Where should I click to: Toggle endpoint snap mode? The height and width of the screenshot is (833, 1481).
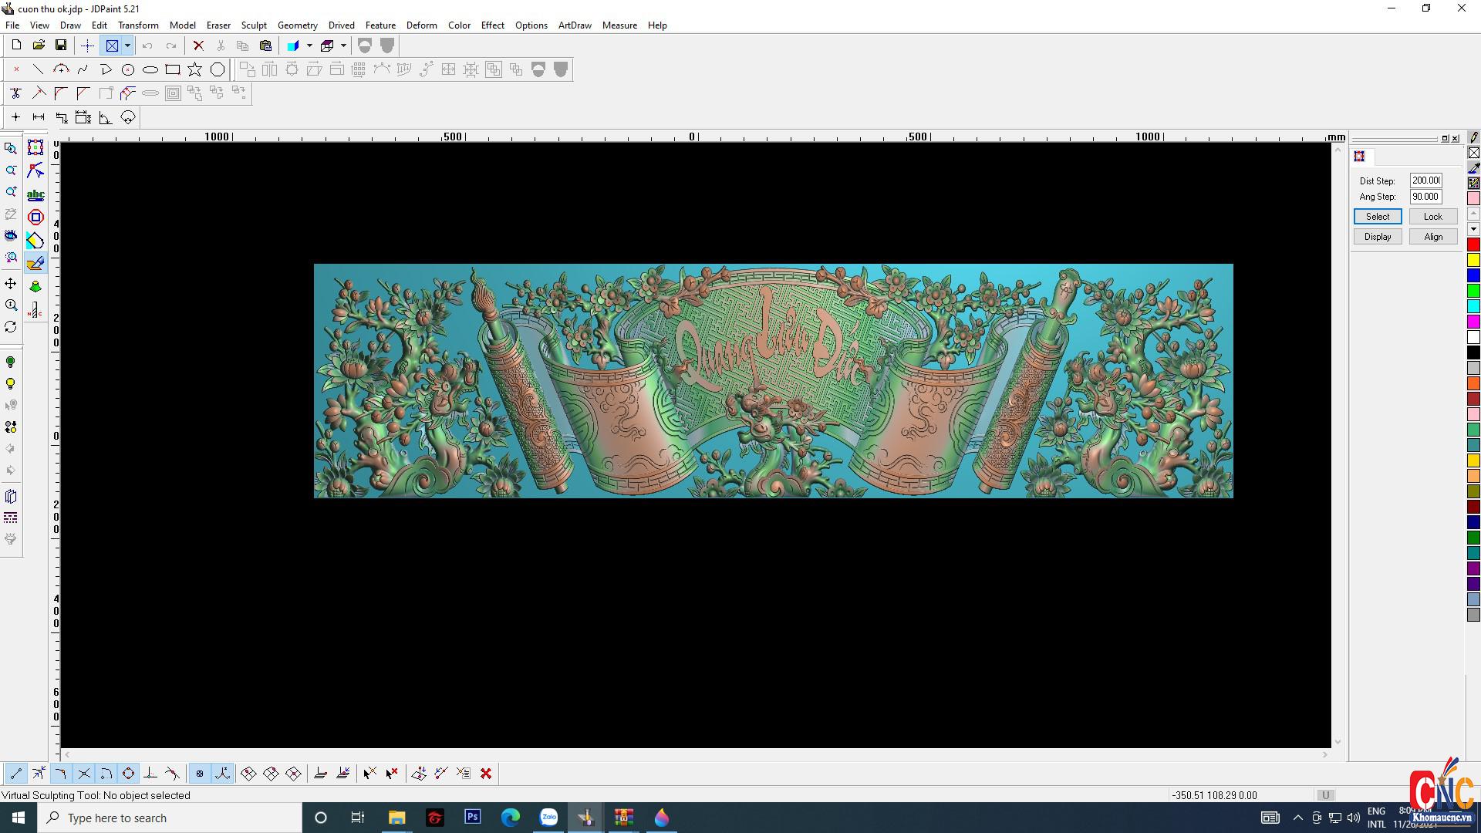coord(16,774)
